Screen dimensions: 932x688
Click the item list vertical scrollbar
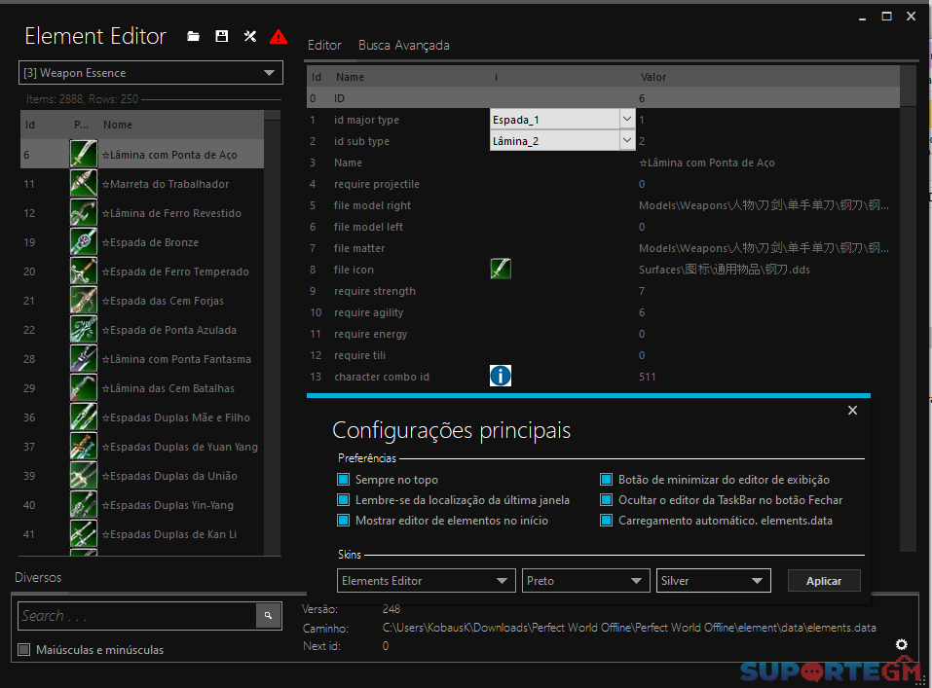click(273, 333)
